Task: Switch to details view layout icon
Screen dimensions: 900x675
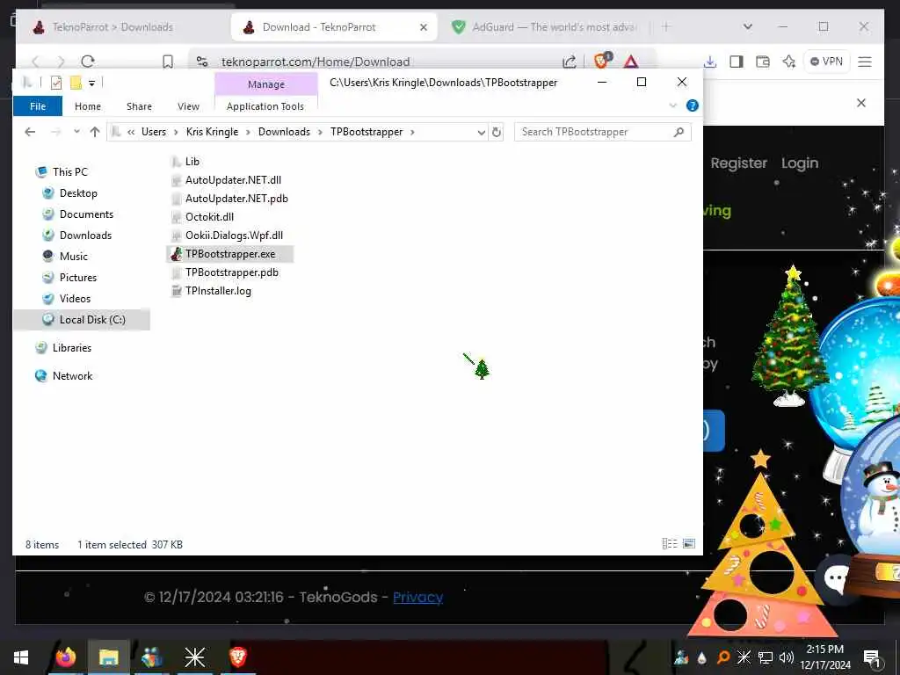Action: pyautogui.click(x=670, y=543)
